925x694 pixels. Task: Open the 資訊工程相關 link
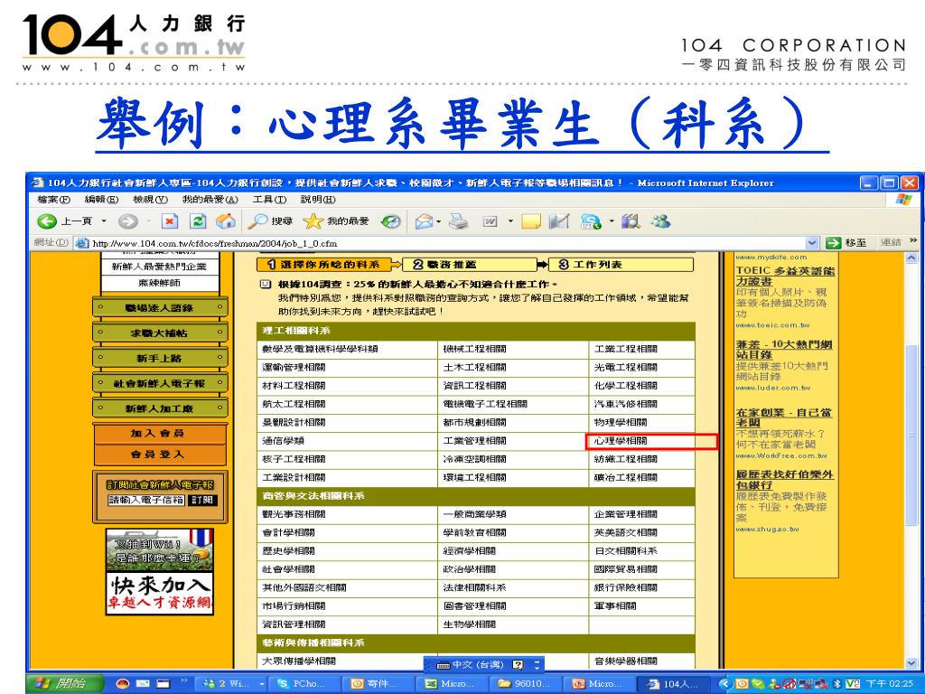tap(475, 385)
